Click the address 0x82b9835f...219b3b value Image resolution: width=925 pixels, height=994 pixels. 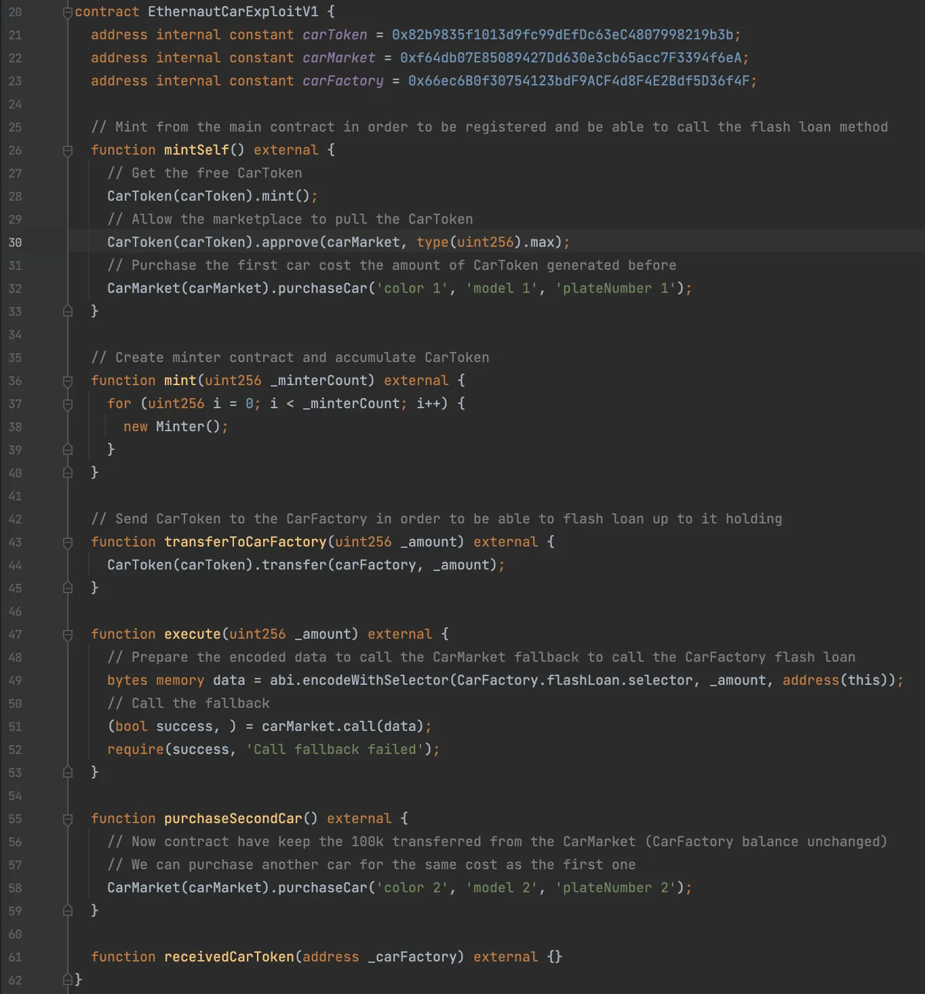click(563, 35)
